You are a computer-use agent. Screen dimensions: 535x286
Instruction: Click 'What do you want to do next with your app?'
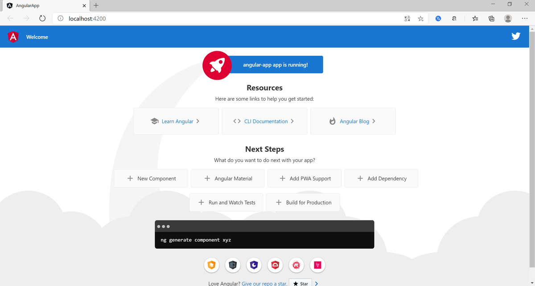coord(264,160)
